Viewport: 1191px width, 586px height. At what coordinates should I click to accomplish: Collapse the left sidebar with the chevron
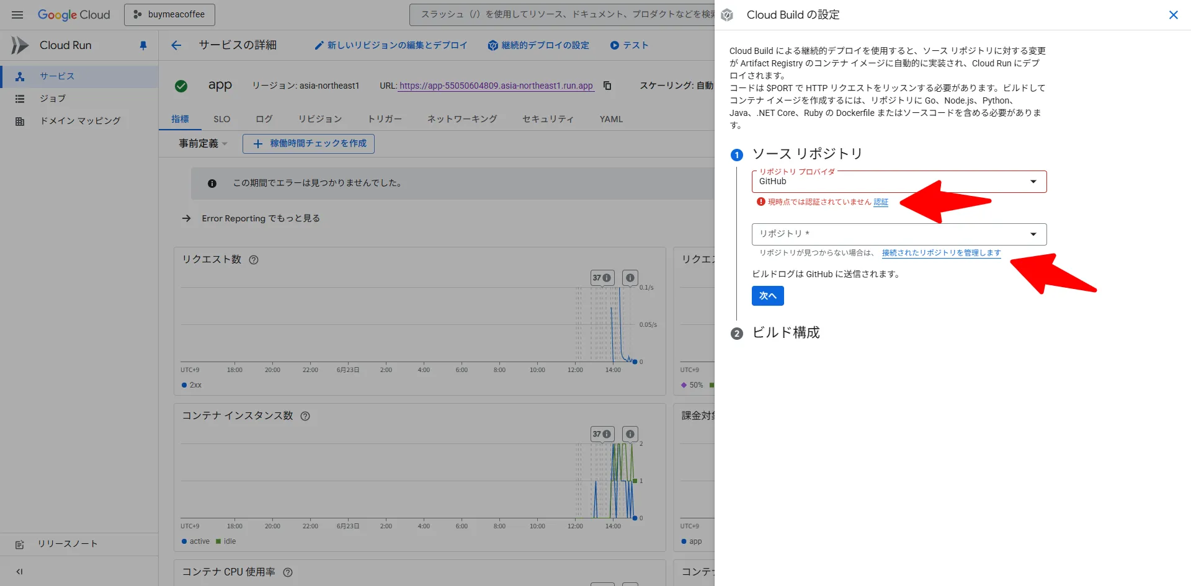coord(19,571)
